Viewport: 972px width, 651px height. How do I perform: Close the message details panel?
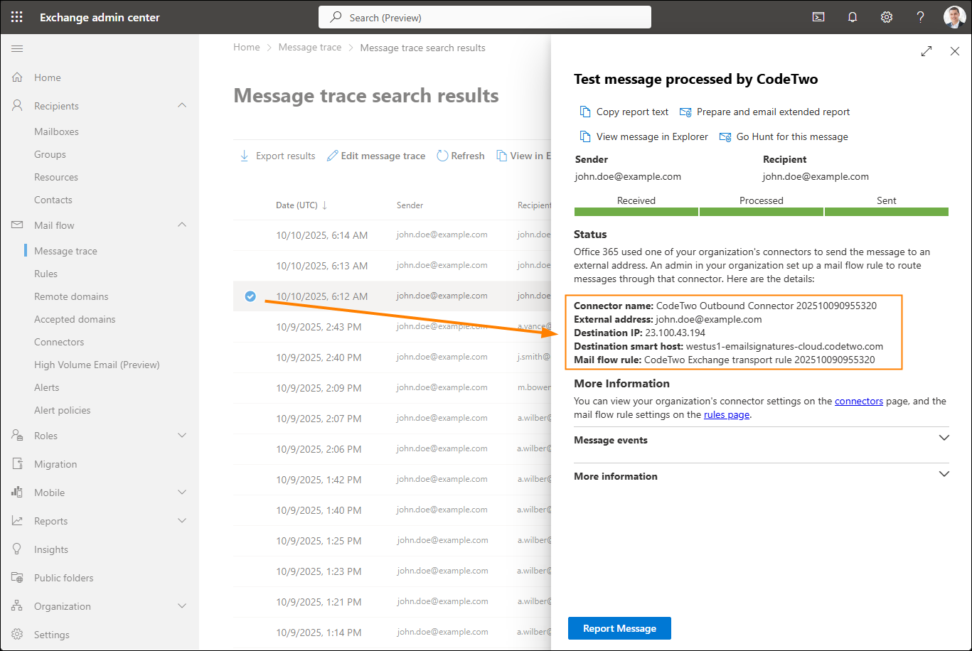(955, 51)
